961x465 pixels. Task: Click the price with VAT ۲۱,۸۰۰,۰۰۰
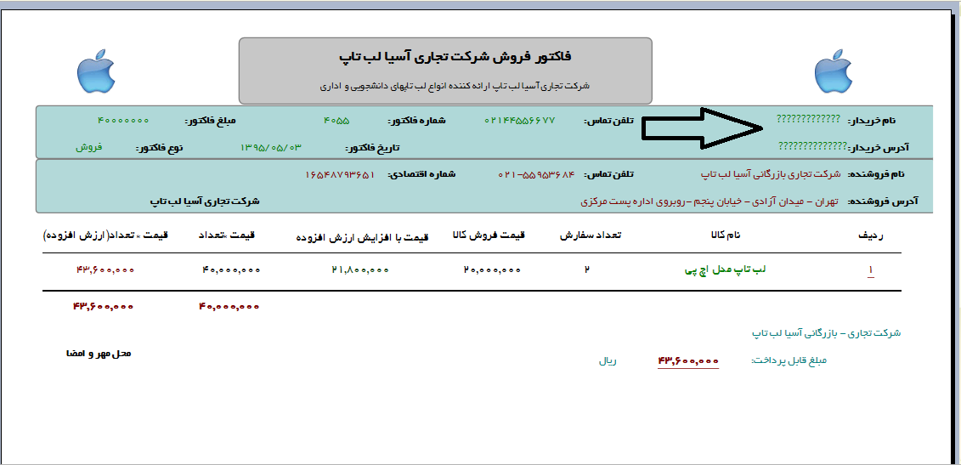[x=359, y=270]
